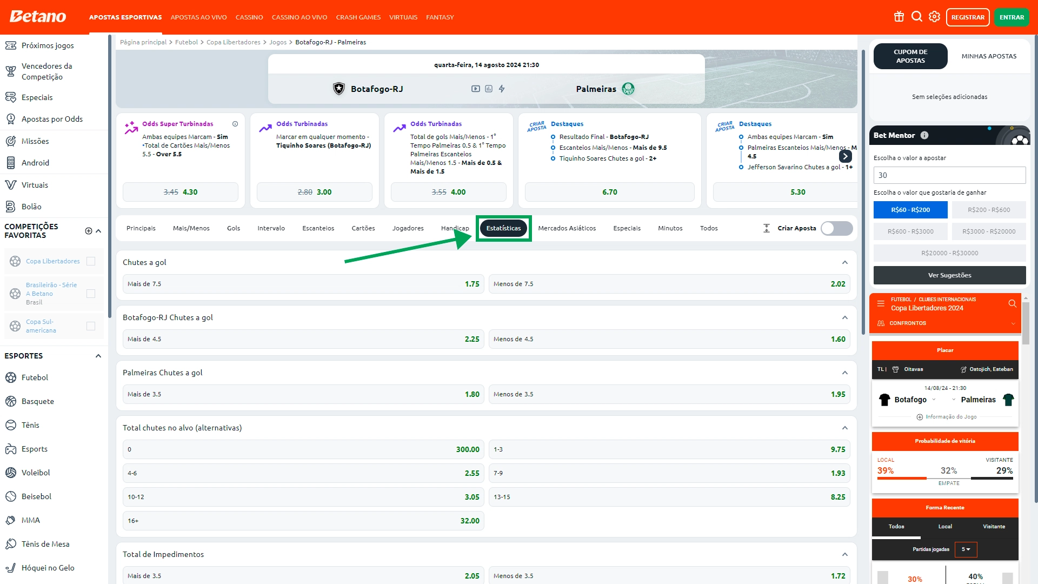Click the Entrar button
Screen dimensions: 1038x584
tap(1012, 17)
